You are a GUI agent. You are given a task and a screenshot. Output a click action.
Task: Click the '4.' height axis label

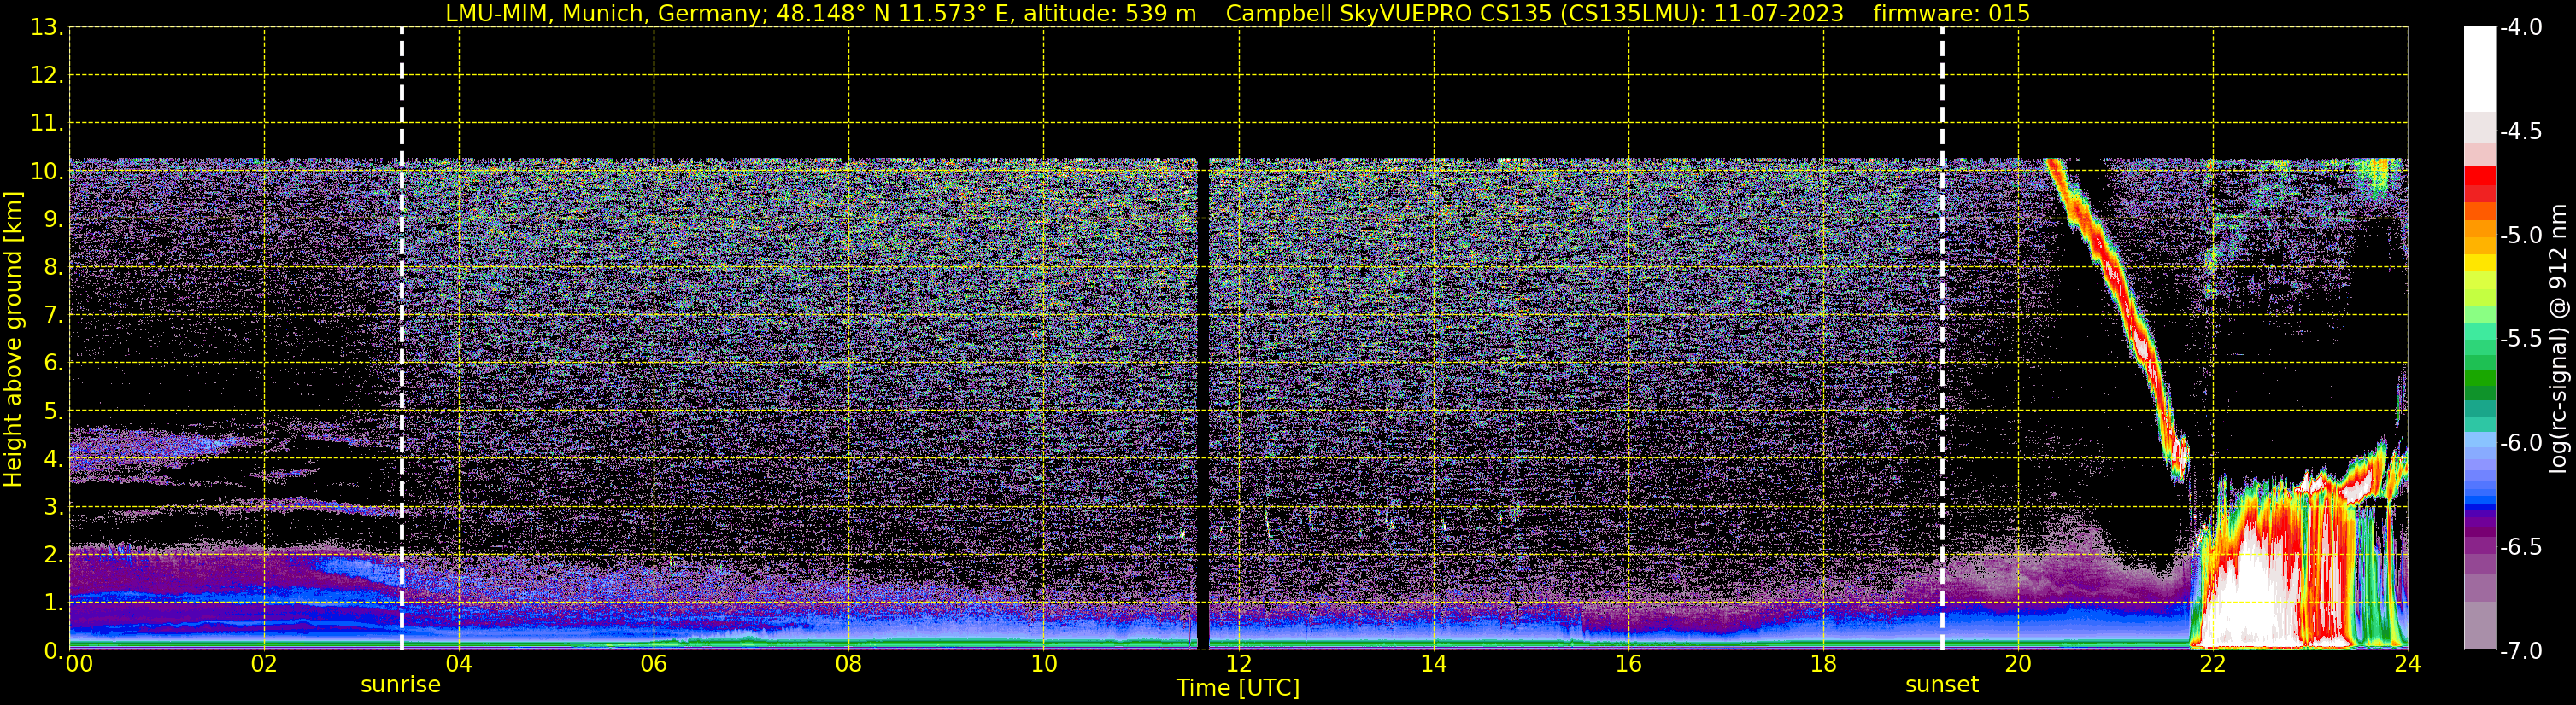coord(53,459)
